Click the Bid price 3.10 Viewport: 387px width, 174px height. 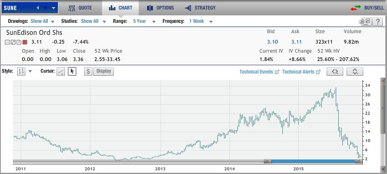[x=272, y=42]
